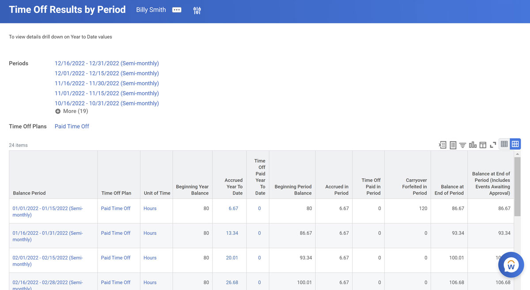Click Accrued in Period column header

(334, 175)
